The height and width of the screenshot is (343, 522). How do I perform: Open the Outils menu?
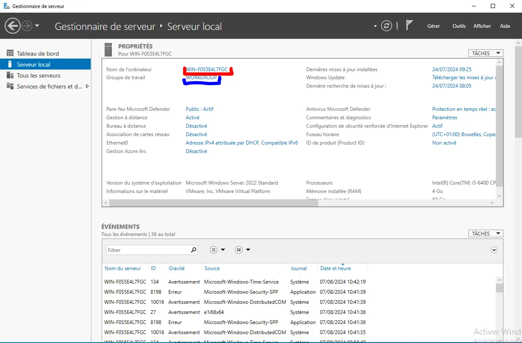459,26
